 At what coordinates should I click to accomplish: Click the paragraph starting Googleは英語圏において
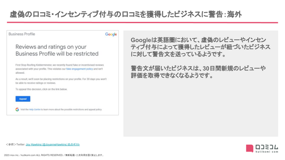tap(200, 47)
